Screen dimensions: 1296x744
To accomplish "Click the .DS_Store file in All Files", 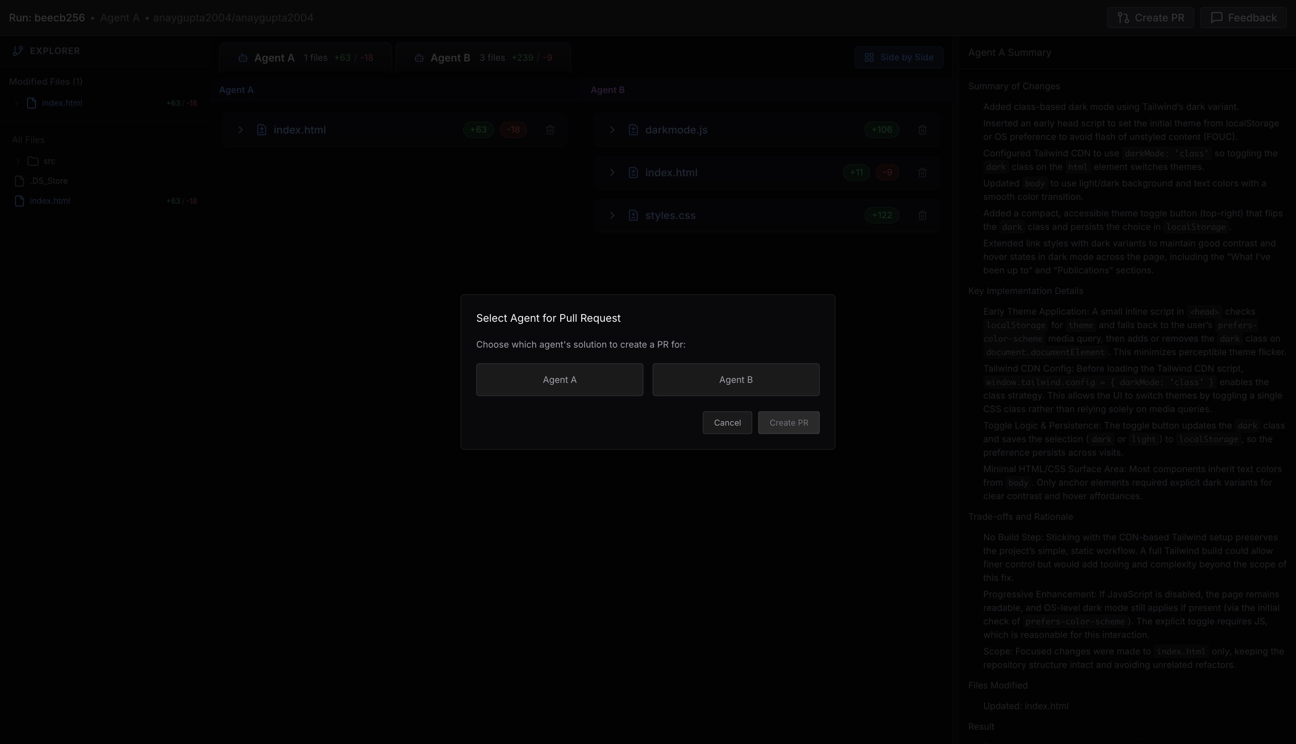I will [x=48, y=181].
